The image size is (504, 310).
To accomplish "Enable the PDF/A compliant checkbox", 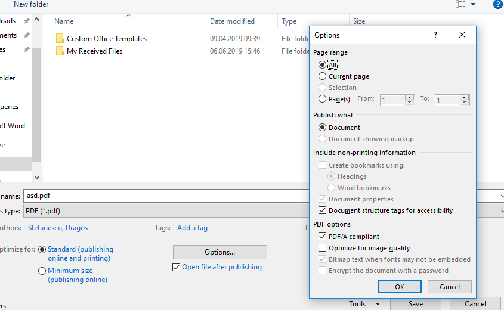I will tap(323, 237).
